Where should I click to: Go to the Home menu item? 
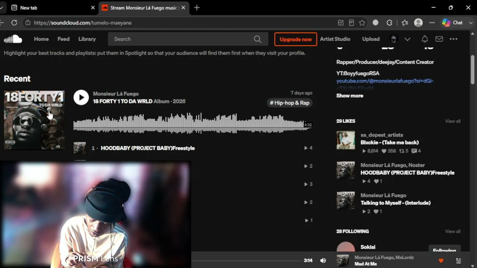(41, 39)
